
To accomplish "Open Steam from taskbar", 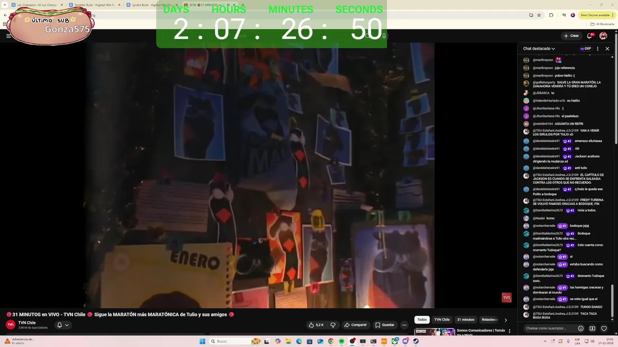I will pyautogui.click(x=416, y=341).
